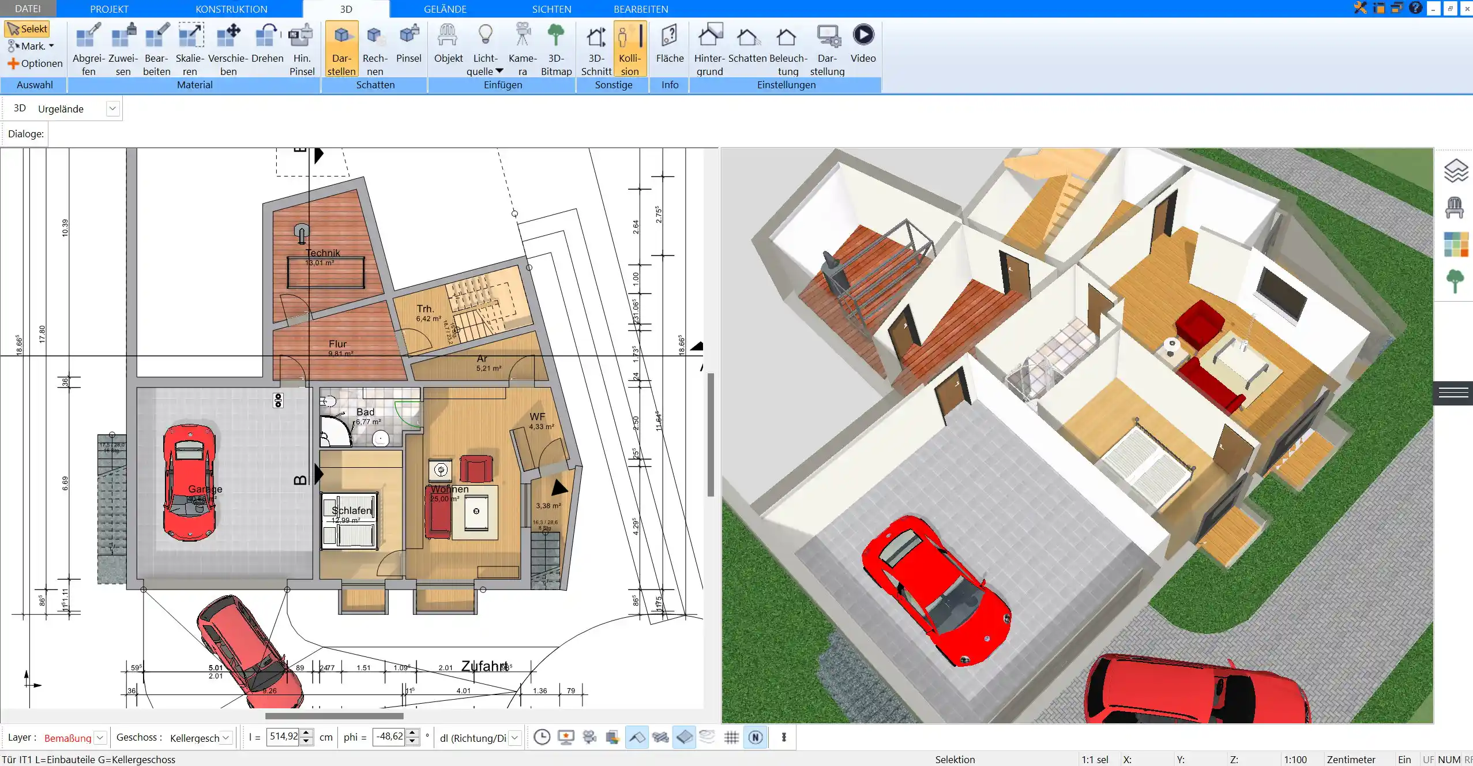Viewport: 1473px width, 766px height.
Task: Click the stacked pages color icon
Action: 613,737
